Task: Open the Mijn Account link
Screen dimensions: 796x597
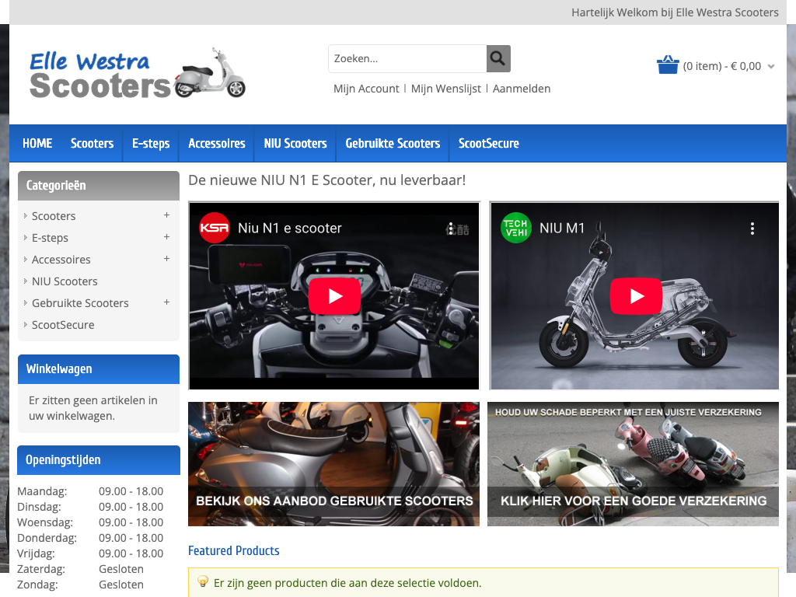Action: pyautogui.click(x=366, y=89)
